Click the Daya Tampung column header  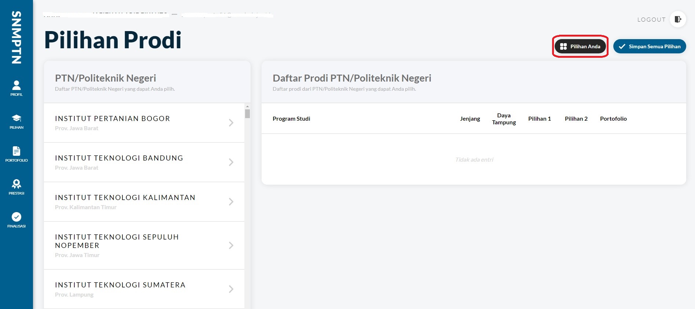(504, 119)
